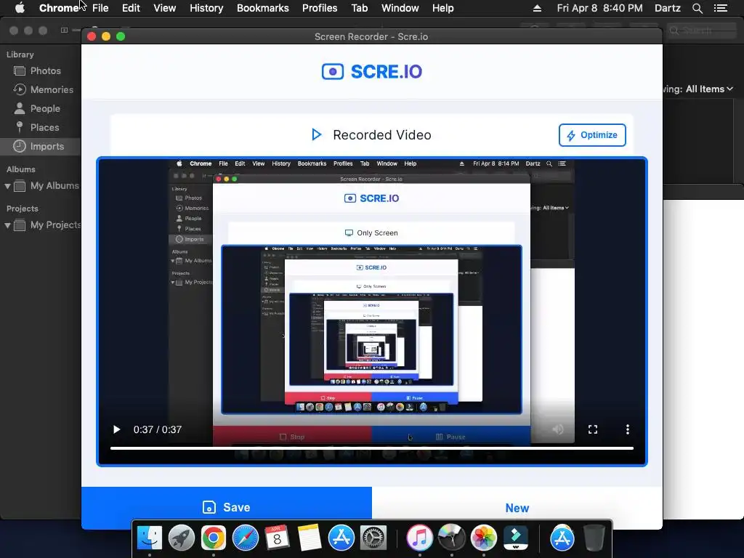Open the History menu
Viewport: 744px width, 558px height.
206,8
